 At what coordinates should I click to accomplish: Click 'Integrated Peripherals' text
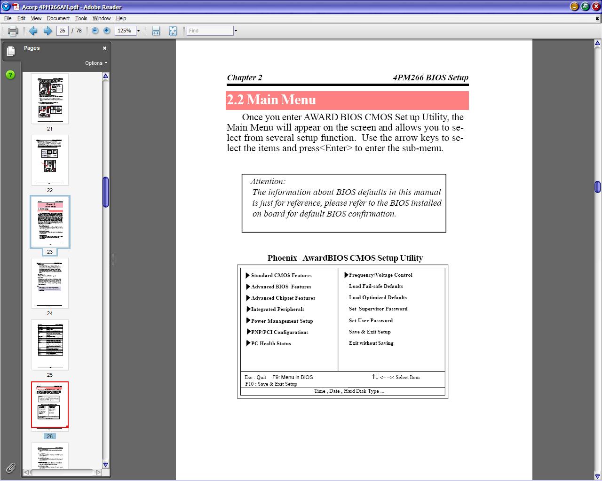pos(277,309)
